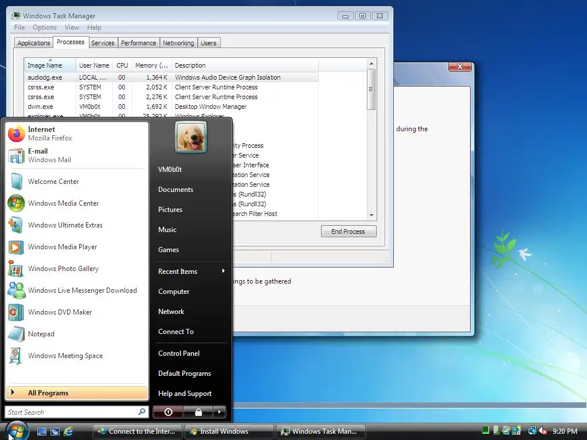
Task: Open Connect To
Action: click(191, 332)
